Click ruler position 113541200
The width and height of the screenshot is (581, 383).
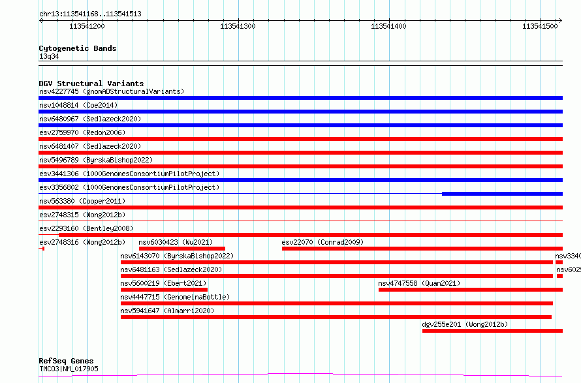[x=87, y=26]
